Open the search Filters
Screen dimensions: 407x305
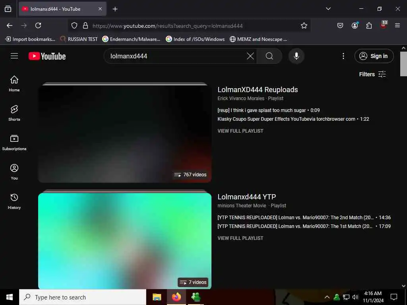tap(372, 74)
